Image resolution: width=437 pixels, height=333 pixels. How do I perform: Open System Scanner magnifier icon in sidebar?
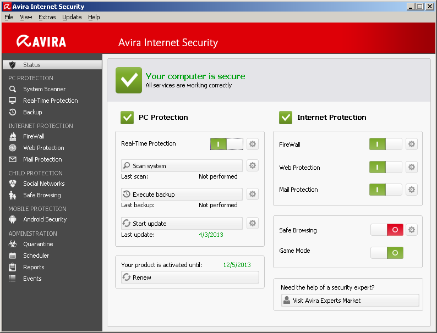(13, 89)
